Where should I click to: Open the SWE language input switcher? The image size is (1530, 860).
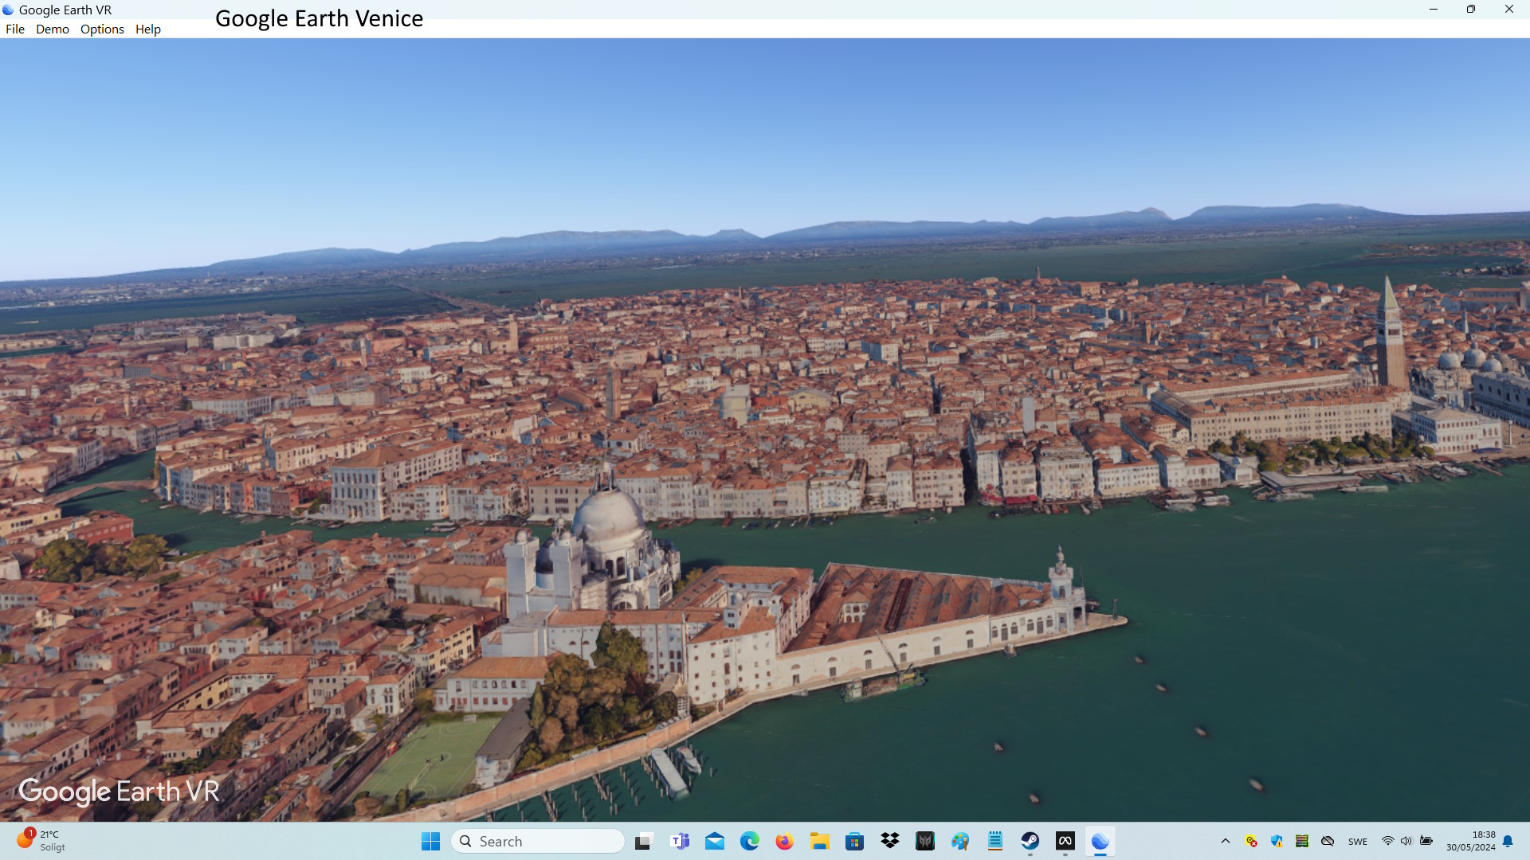point(1358,842)
